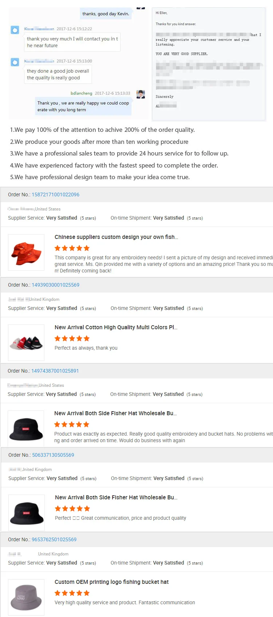Open order number 15872171001022096
Screen dimensions: 273x617
[x=55, y=194]
